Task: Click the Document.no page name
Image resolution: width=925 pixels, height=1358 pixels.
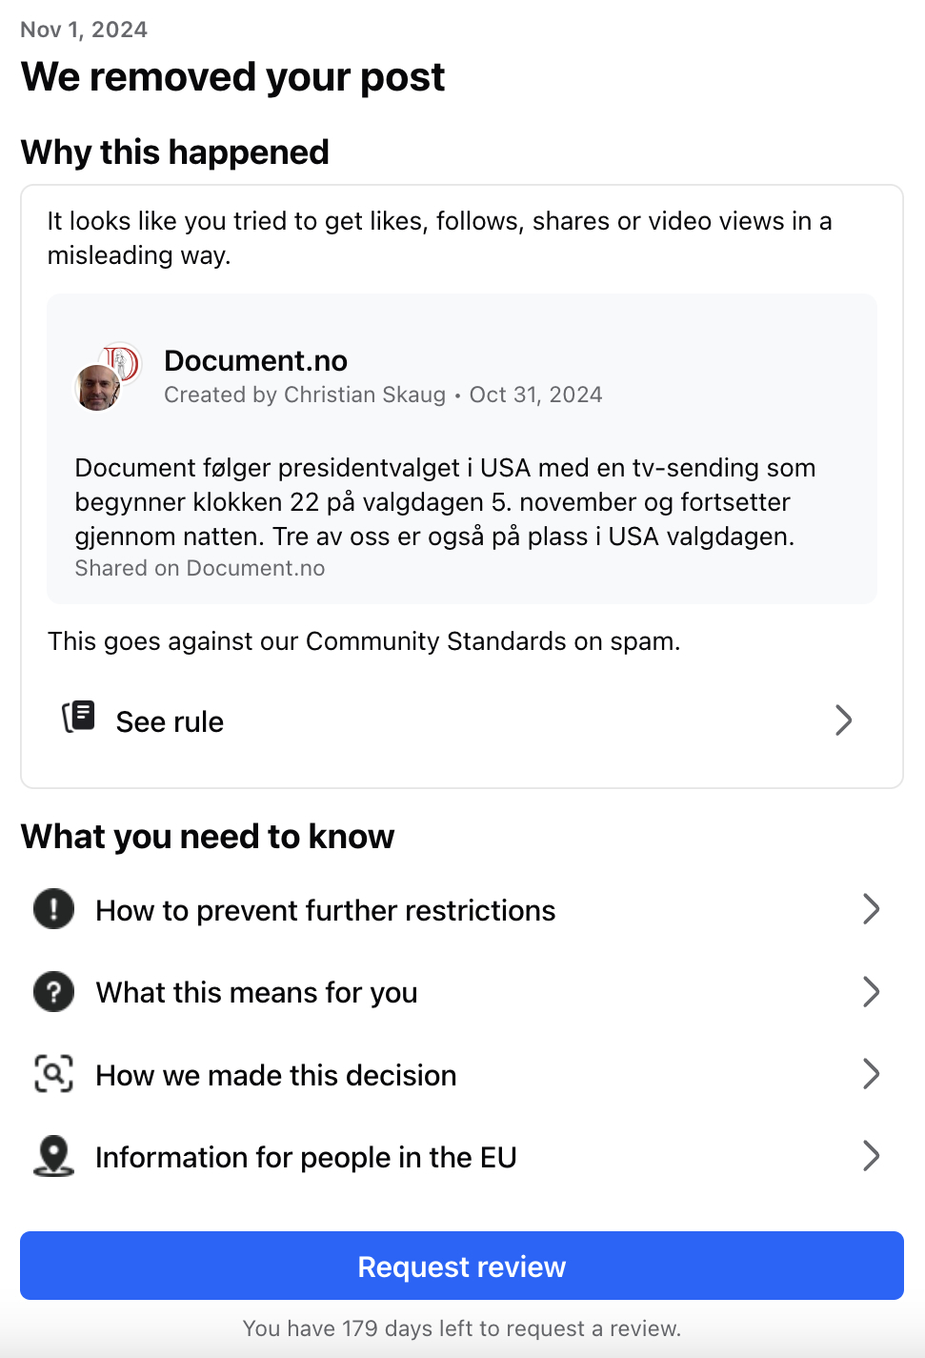Action: tap(255, 361)
